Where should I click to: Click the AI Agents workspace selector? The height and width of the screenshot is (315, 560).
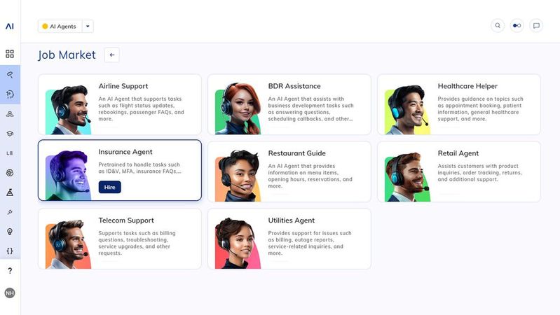(60, 27)
